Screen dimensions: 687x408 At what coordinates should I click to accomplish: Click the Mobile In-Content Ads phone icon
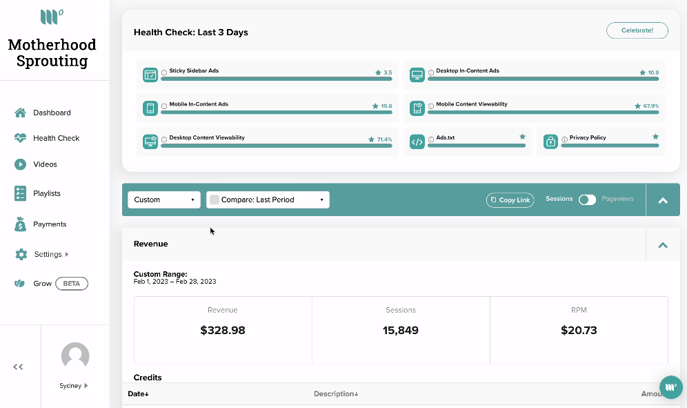pyautogui.click(x=150, y=108)
